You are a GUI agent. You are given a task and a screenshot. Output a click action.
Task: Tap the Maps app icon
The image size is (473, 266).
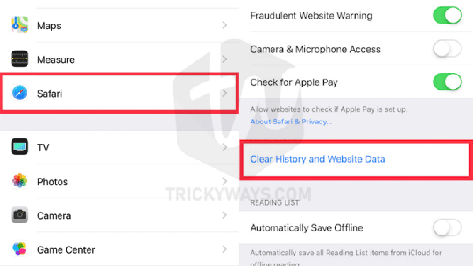pyautogui.click(x=20, y=25)
